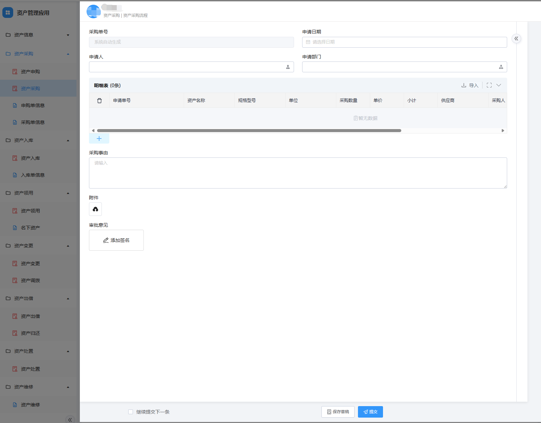Open 名下资产 in the sidebar
Image resolution: width=541 pixels, height=423 pixels.
coord(30,228)
